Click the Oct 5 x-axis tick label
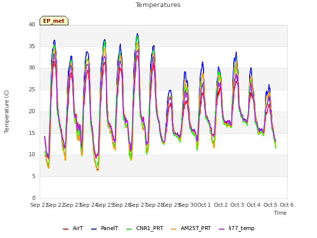317x238 pixels. tap(270, 205)
